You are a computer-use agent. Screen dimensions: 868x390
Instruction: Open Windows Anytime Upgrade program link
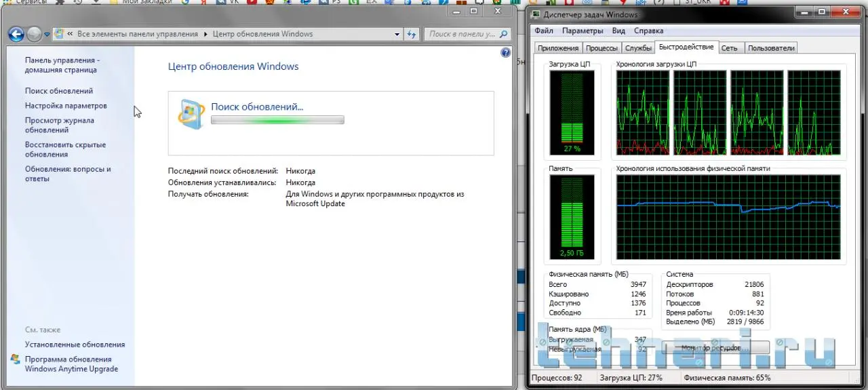[x=71, y=364]
